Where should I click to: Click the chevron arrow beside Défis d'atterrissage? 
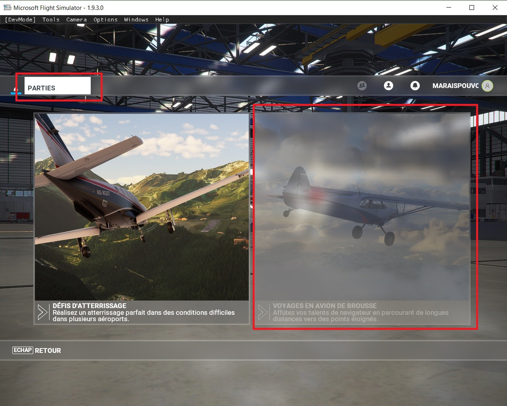tap(42, 312)
